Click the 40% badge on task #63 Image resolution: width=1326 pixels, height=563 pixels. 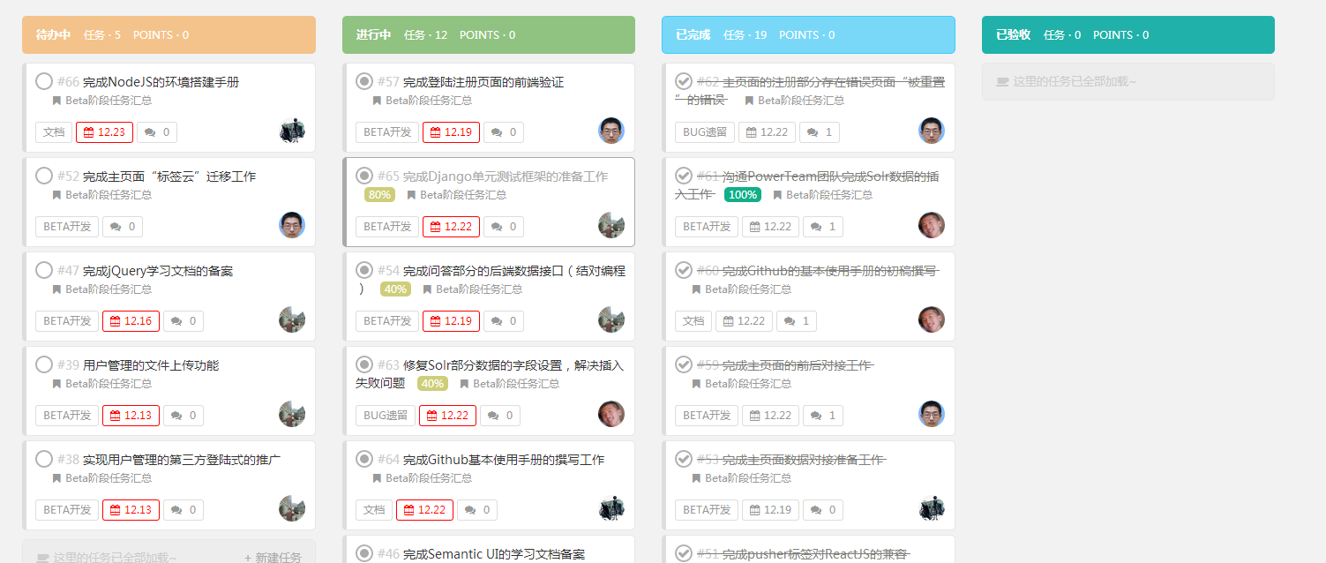pos(432,384)
